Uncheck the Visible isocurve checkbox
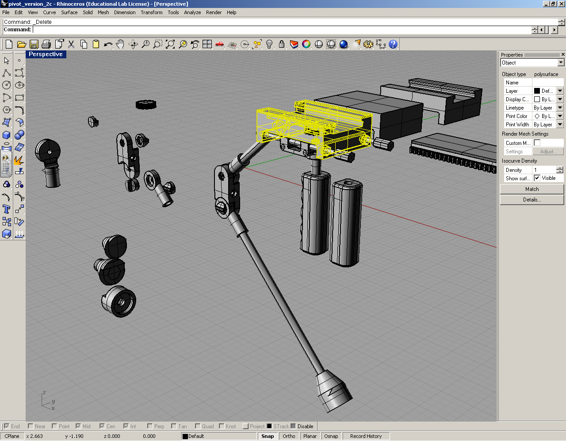Image resolution: width=566 pixels, height=441 pixels. click(537, 178)
